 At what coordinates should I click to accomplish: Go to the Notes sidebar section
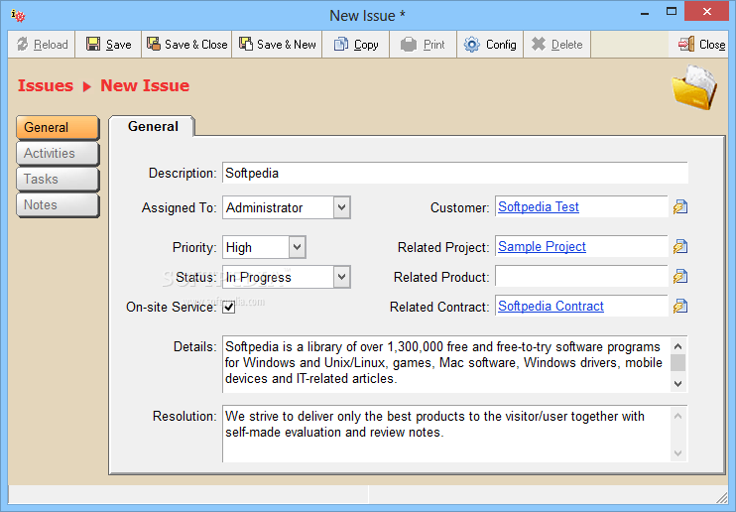pos(58,204)
